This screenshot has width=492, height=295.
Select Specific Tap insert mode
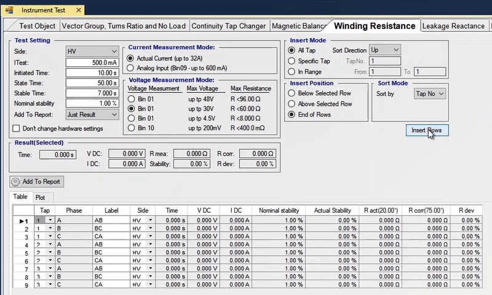click(292, 61)
